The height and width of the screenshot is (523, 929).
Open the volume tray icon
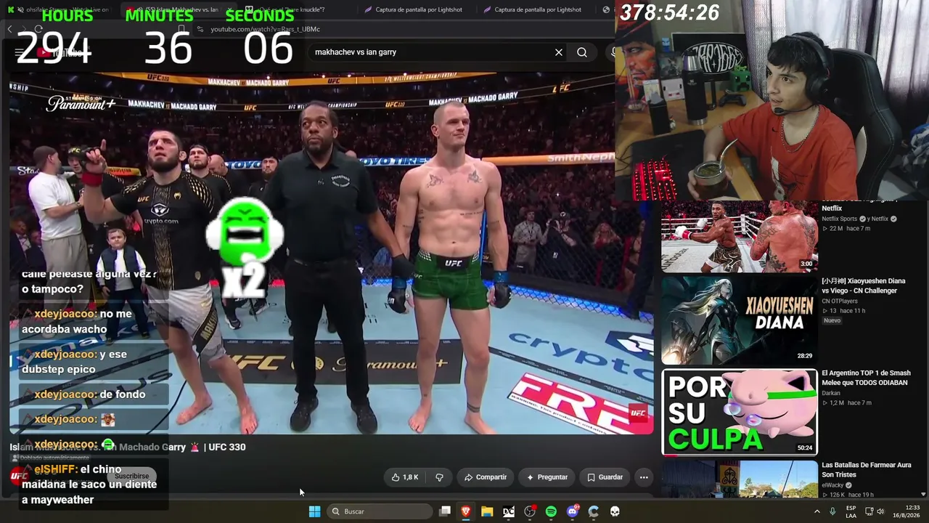(x=880, y=511)
